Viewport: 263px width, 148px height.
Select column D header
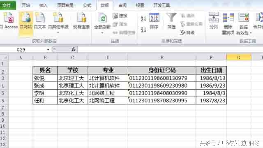(x=108, y=58)
